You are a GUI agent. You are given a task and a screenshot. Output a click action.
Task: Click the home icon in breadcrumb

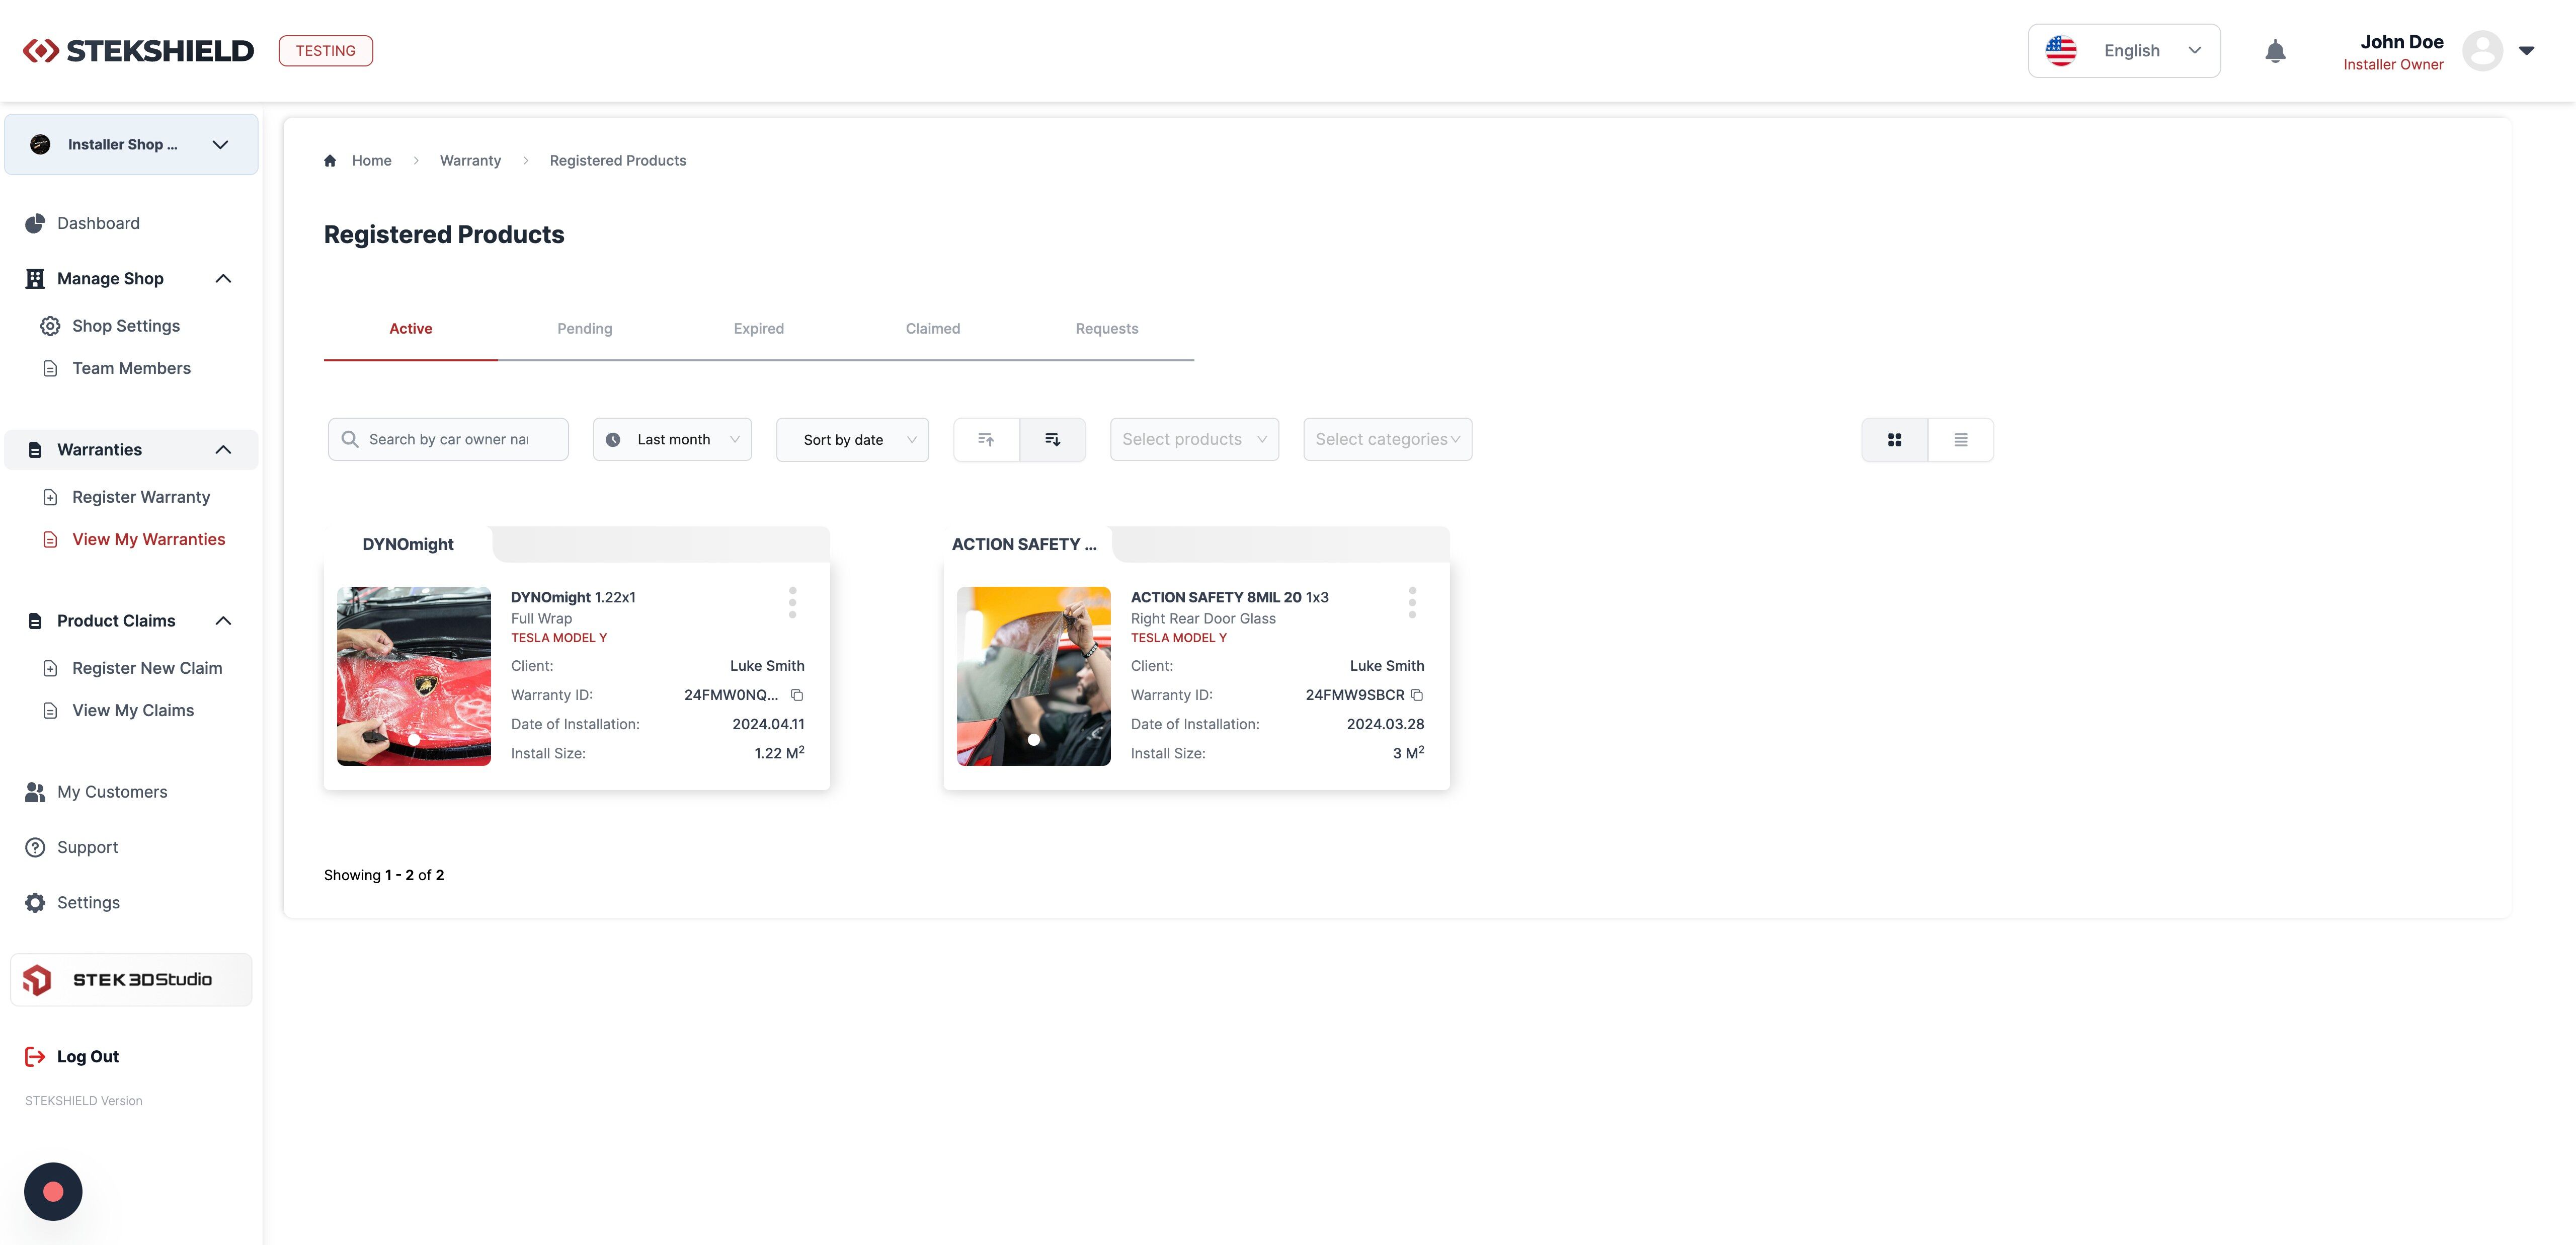click(x=330, y=161)
